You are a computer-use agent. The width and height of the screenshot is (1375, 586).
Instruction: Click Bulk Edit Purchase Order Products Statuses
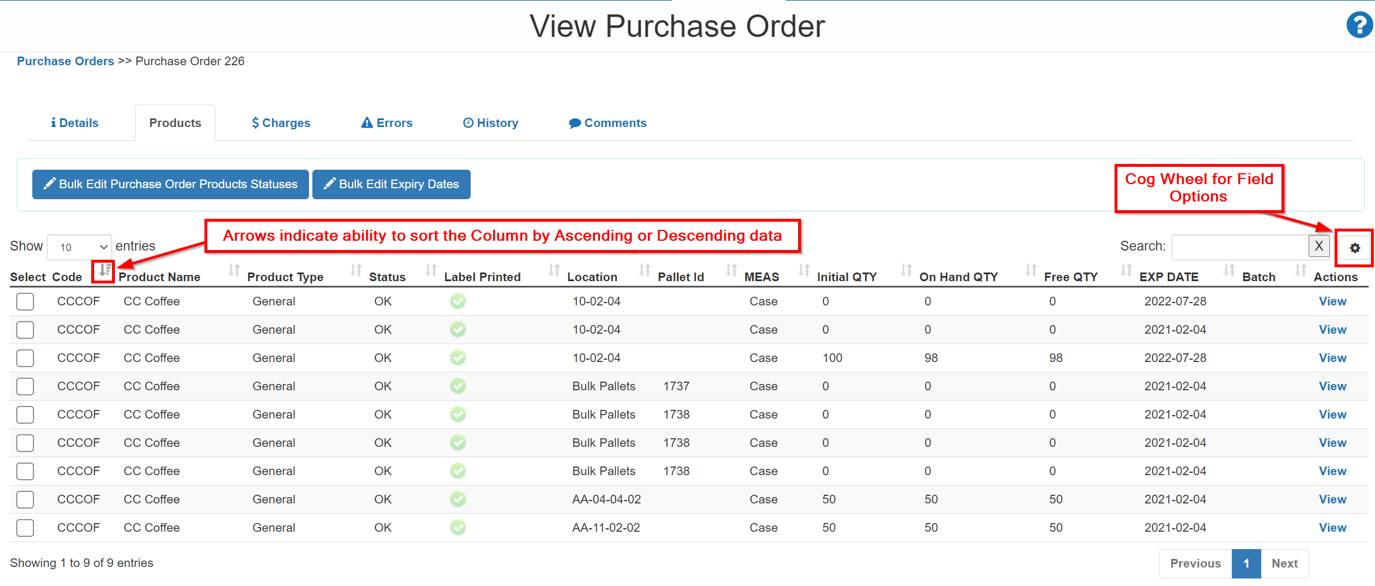[x=170, y=184]
